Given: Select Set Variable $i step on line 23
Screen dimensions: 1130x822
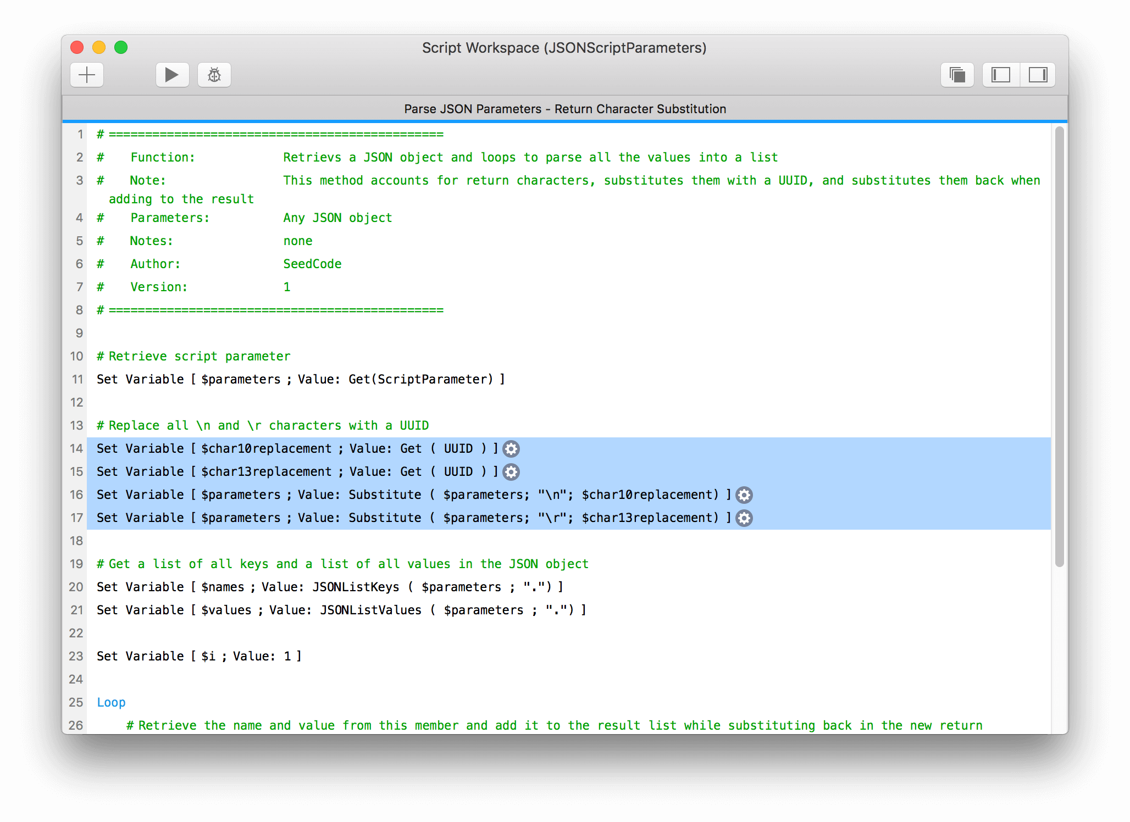Looking at the screenshot, I should pyautogui.click(x=199, y=656).
